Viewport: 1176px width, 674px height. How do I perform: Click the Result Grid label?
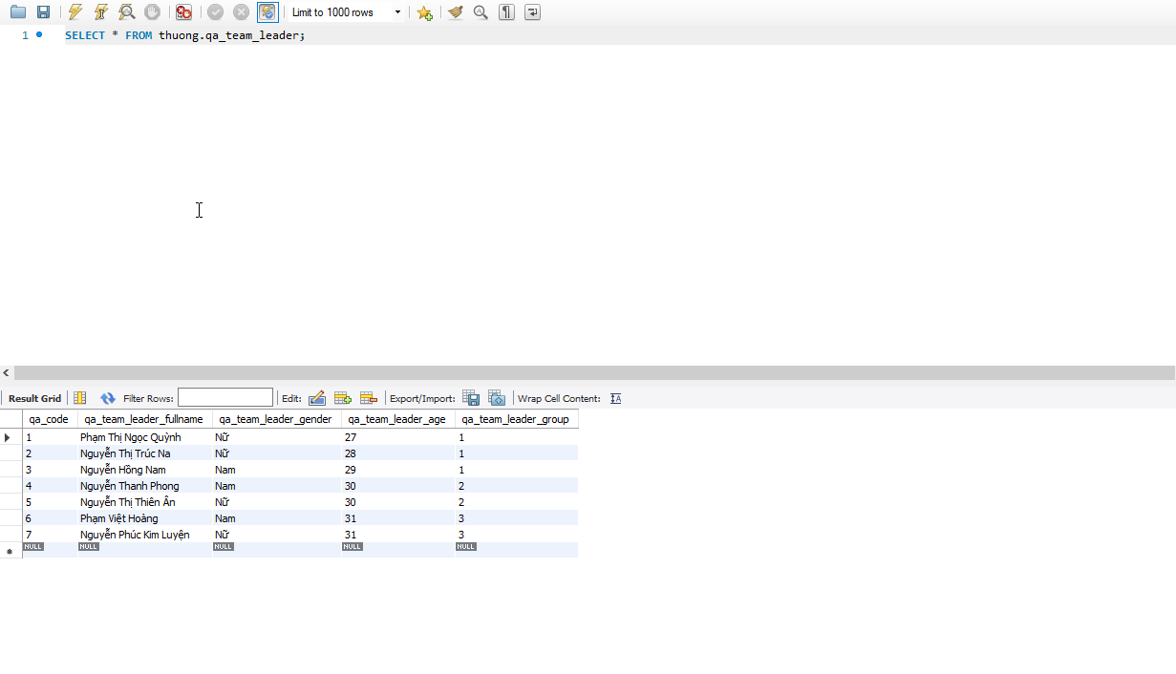[34, 398]
